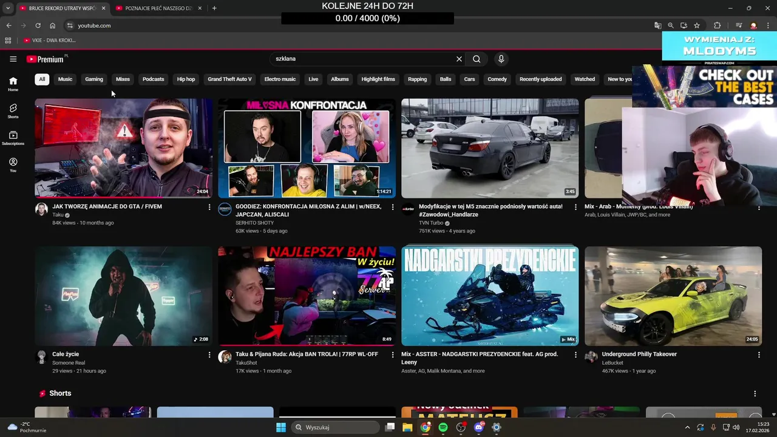Select the All filter chip

coord(42,79)
